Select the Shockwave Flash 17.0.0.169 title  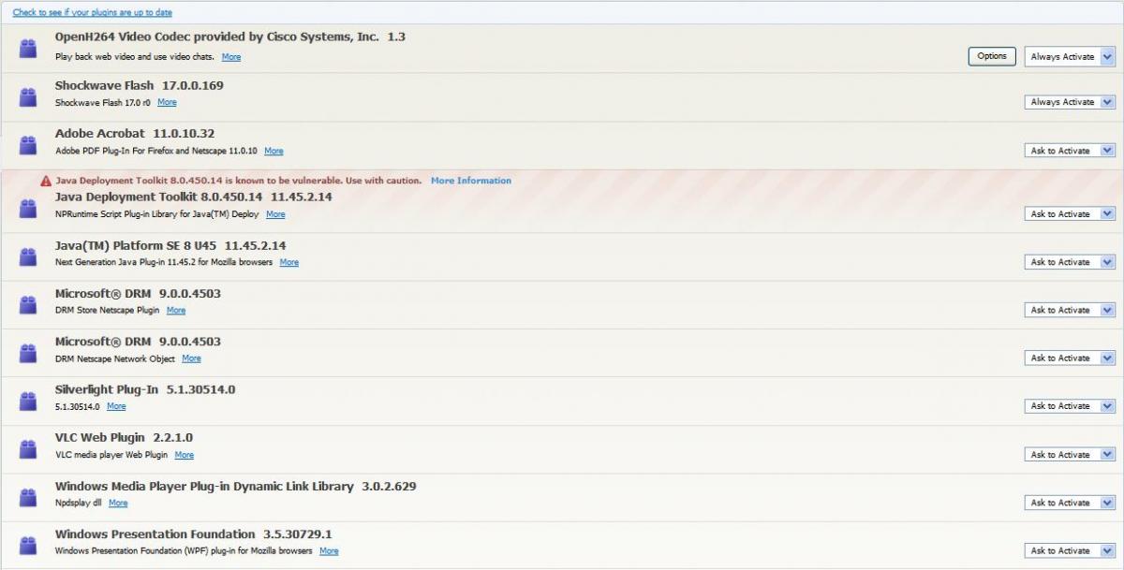click(x=140, y=85)
